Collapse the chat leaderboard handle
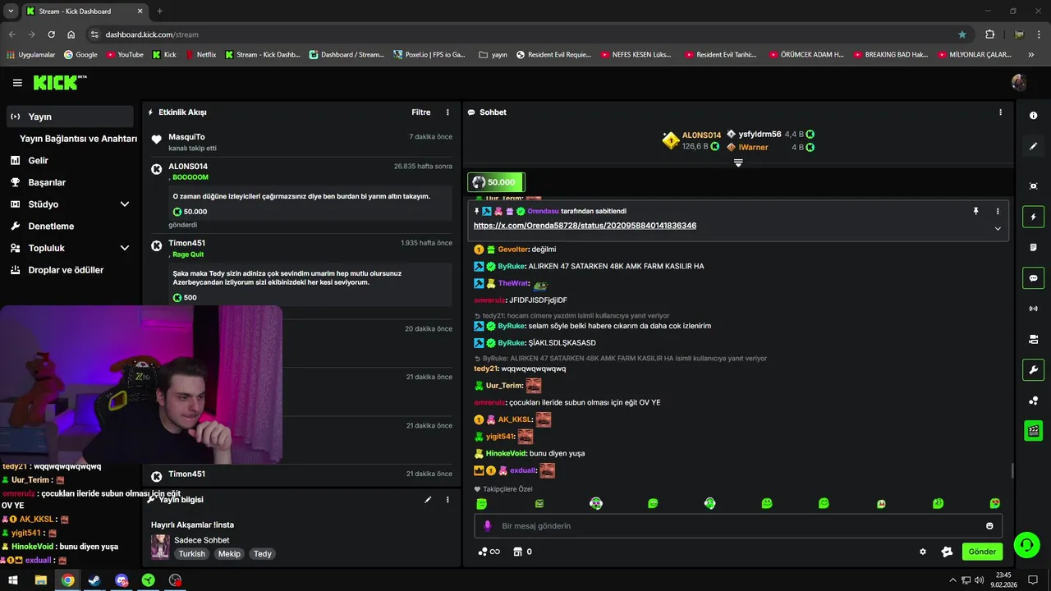 click(738, 163)
